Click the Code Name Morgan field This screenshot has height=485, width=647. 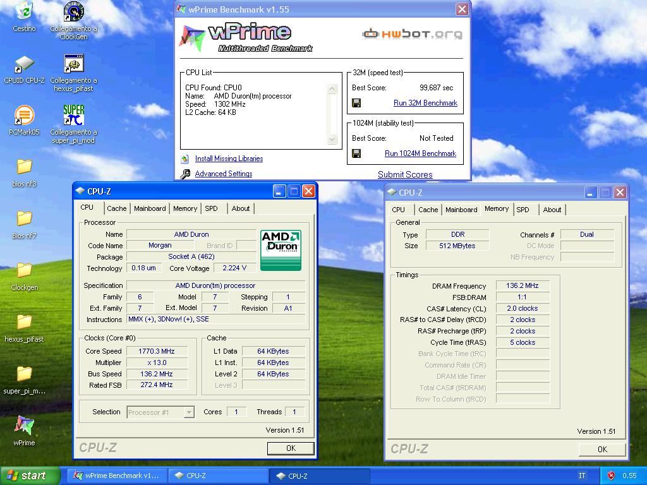pos(160,246)
